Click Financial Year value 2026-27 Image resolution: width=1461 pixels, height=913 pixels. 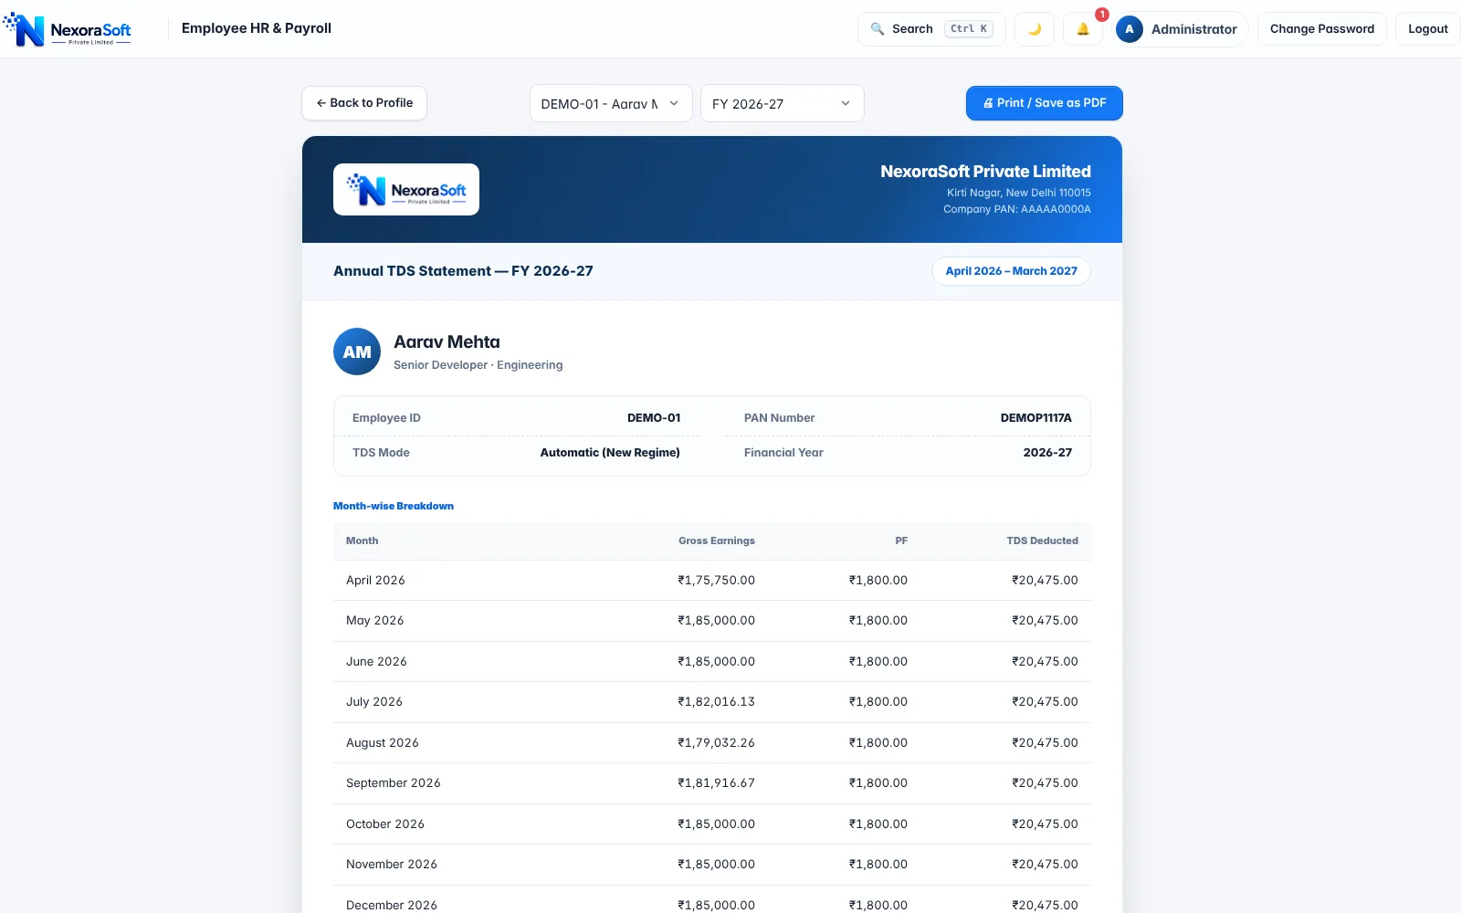1047,453
